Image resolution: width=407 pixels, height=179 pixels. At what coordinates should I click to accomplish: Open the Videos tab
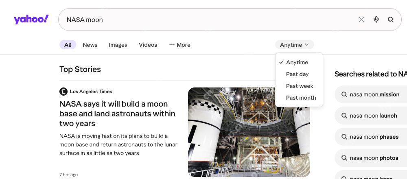(148, 45)
